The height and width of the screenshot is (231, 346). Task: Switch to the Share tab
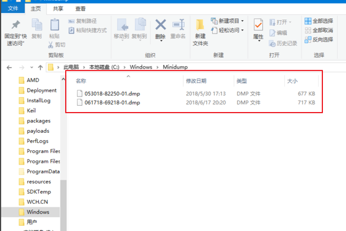[x=58, y=9]
